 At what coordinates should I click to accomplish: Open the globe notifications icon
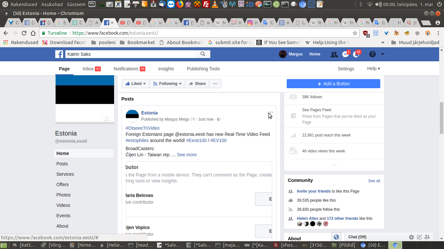(356, 54)
